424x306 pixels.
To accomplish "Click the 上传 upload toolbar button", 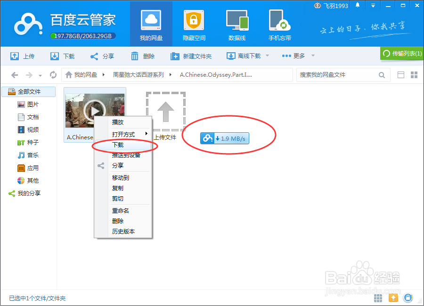I will tap(23, 56).
